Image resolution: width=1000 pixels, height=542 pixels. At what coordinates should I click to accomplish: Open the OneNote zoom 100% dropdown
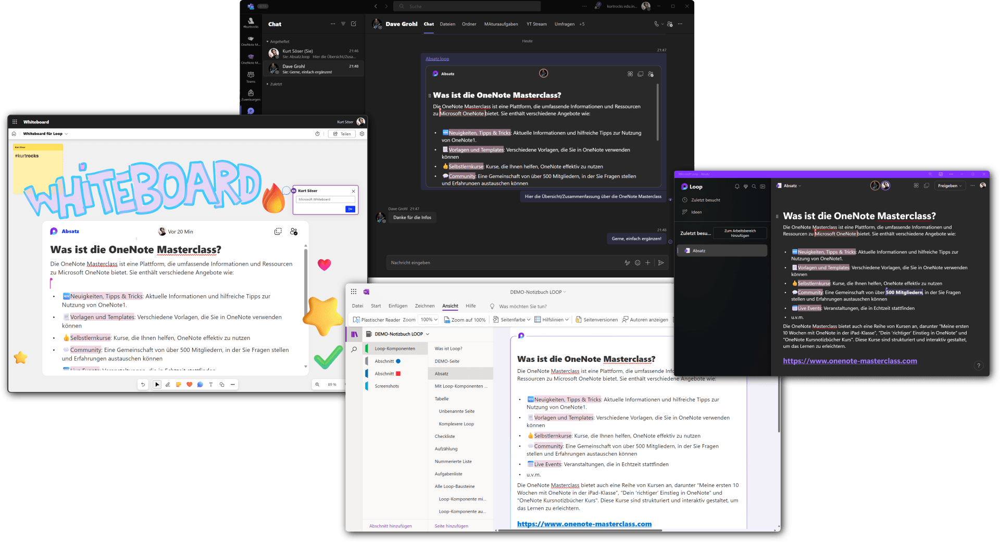click(429, 320)
